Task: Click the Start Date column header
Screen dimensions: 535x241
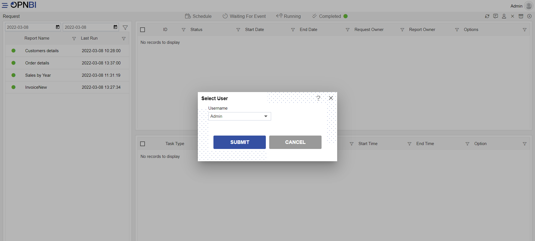Action: coord(254,30)
